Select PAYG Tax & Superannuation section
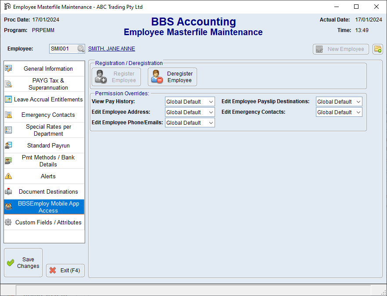 click(48, 84)
